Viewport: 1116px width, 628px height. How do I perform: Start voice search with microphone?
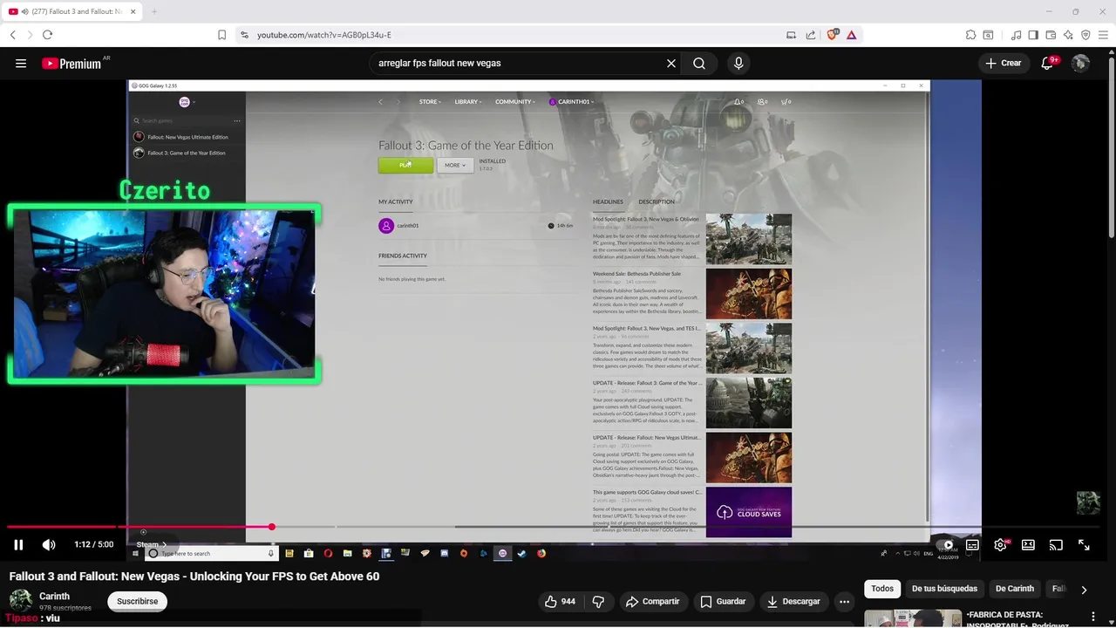(x=738, y=63)
